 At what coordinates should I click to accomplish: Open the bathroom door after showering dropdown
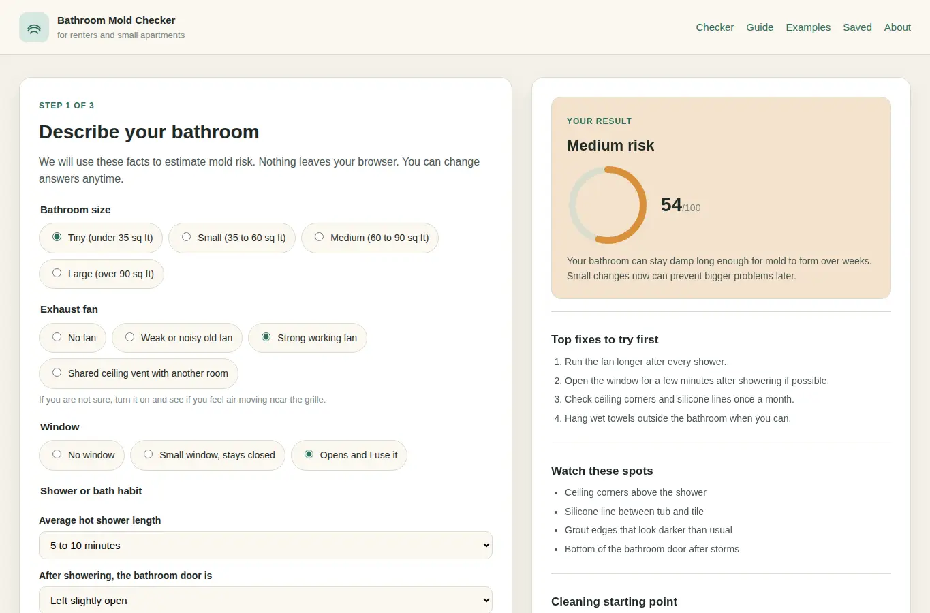(x=266, y=600)
